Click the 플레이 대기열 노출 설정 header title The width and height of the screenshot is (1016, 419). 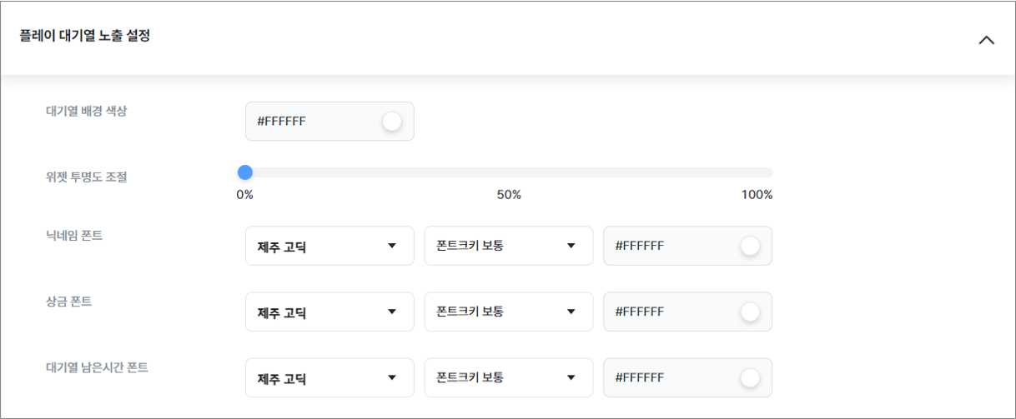(x=85, y=37)
